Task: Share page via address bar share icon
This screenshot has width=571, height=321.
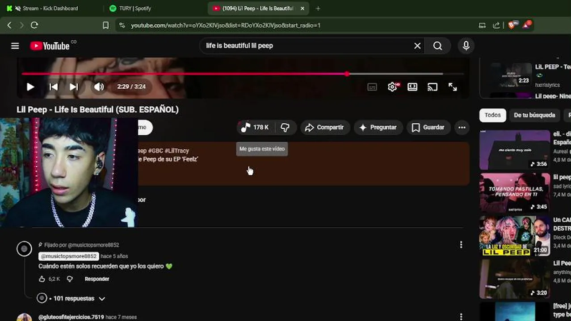Action: pyautogui.click(x=496, y=25)
